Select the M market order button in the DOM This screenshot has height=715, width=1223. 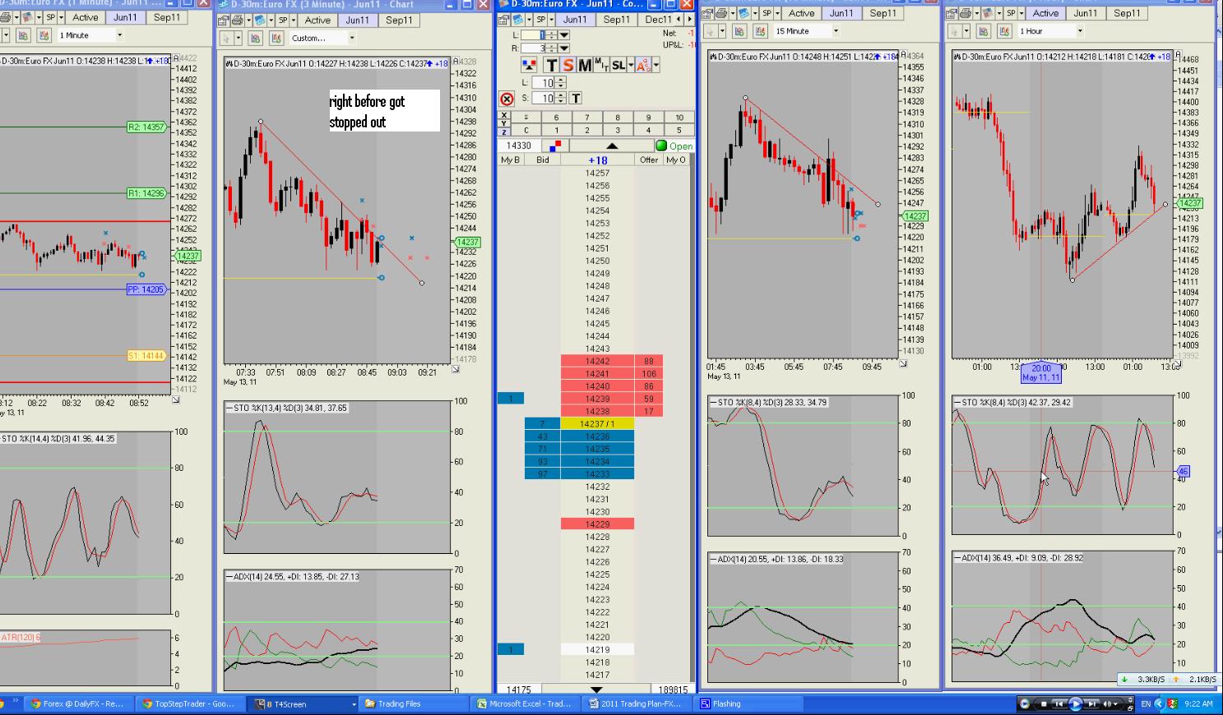pyautogui.click(x=585, y=65)
